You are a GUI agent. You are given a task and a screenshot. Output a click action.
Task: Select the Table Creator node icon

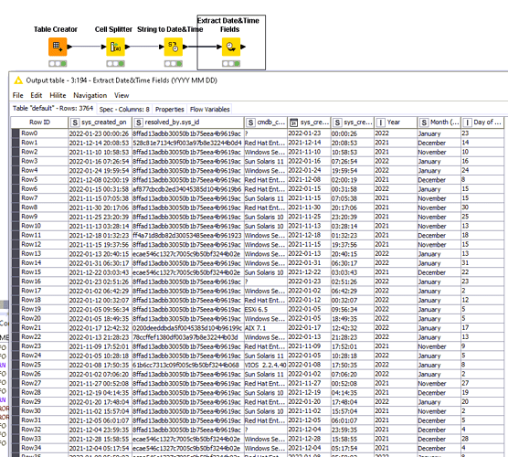point(58,47)
